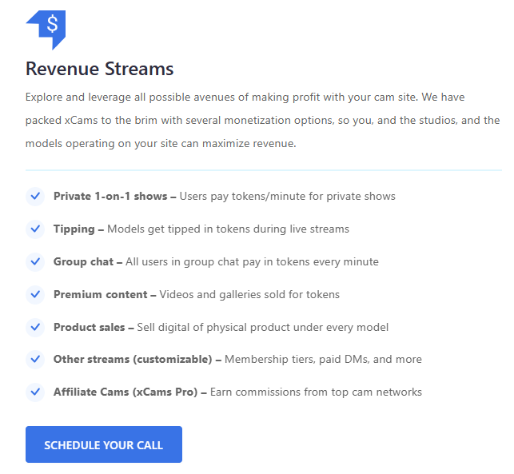Click the 'Group chat' bold label
514x474 pixels.
(x=84, y=261)
